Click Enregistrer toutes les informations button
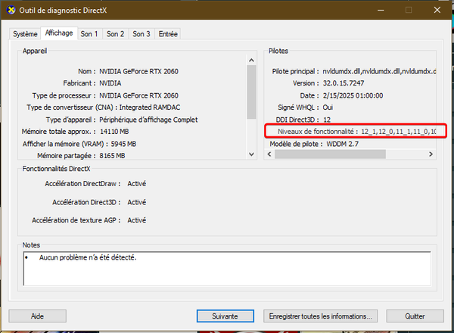This screenshot has height=333, width=454. tap(321, 316)
